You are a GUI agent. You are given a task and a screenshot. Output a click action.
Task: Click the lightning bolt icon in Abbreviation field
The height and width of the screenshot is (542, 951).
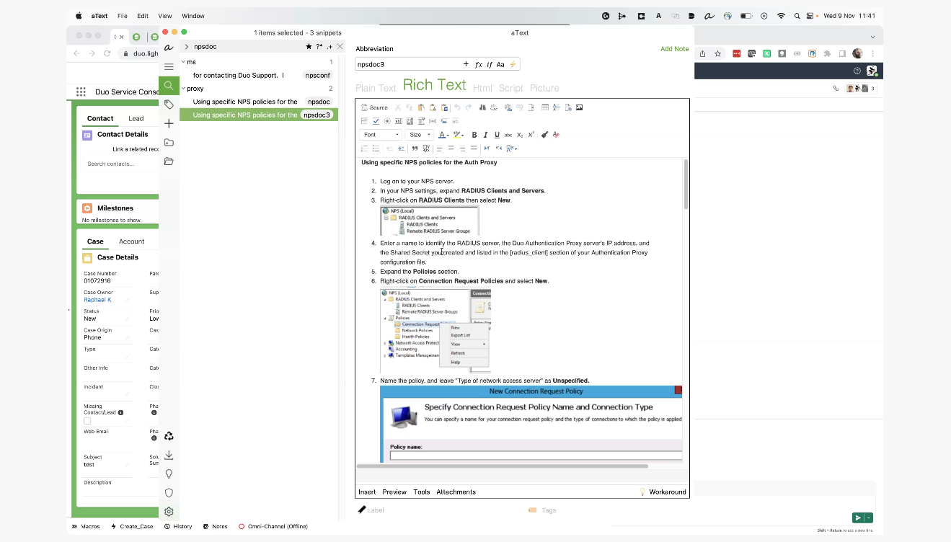point(513,64)
